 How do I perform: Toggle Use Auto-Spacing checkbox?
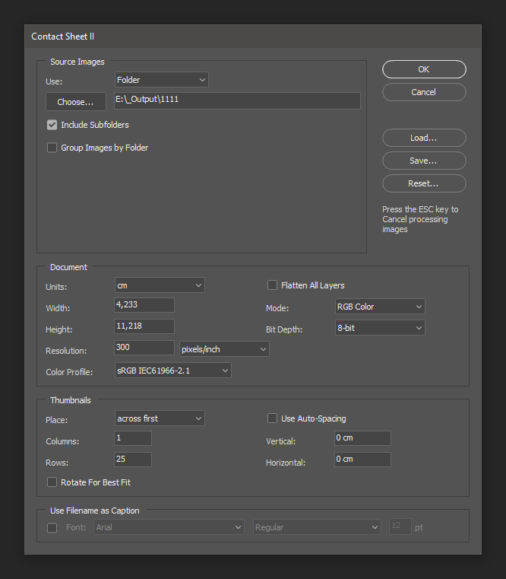click(x=272, y=418)
